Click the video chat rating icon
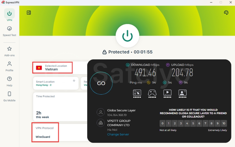Image resolution: width=235 pixels, height=147 pixels. [x=182, y=94]
